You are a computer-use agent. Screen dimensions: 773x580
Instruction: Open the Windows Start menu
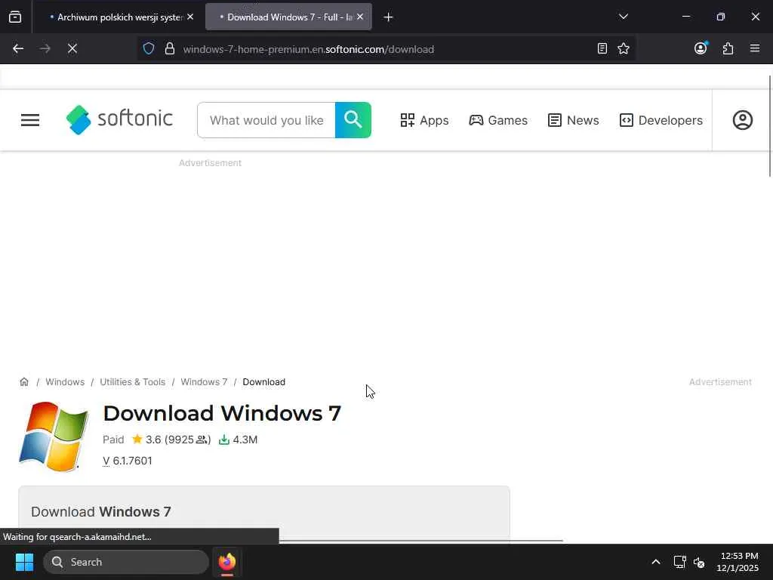[x=24, y=562]
